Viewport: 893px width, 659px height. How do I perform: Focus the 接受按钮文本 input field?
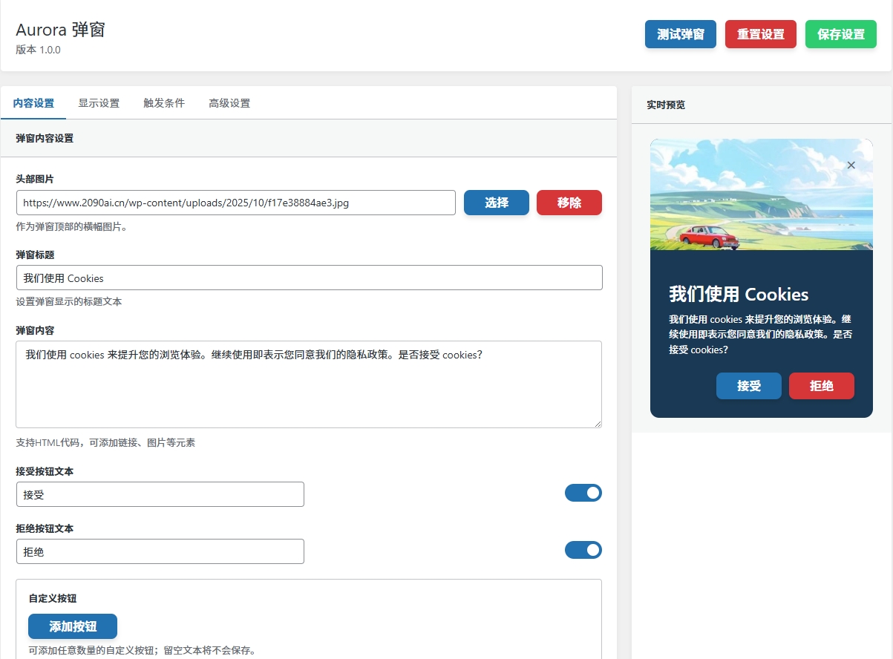coord(160,494)
